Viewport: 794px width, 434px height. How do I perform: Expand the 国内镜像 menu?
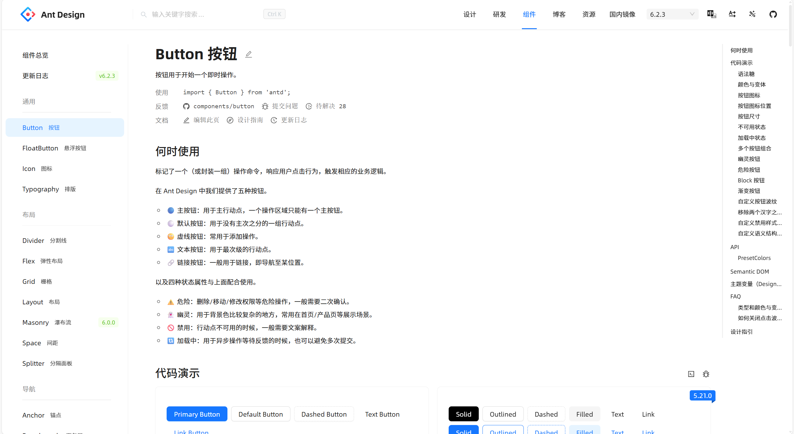(x=622, y=14)
